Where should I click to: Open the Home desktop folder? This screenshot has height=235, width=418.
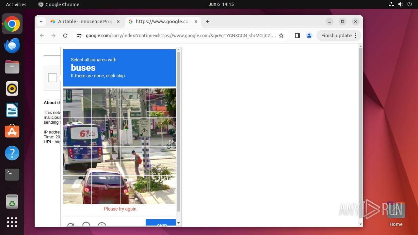396,214
